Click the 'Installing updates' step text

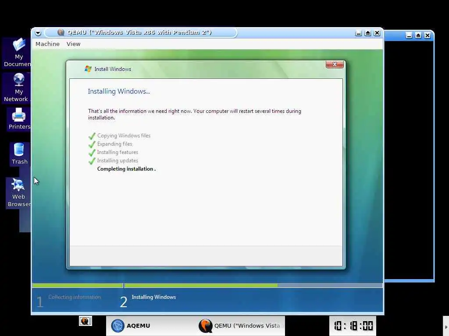(x=118, y=161)
